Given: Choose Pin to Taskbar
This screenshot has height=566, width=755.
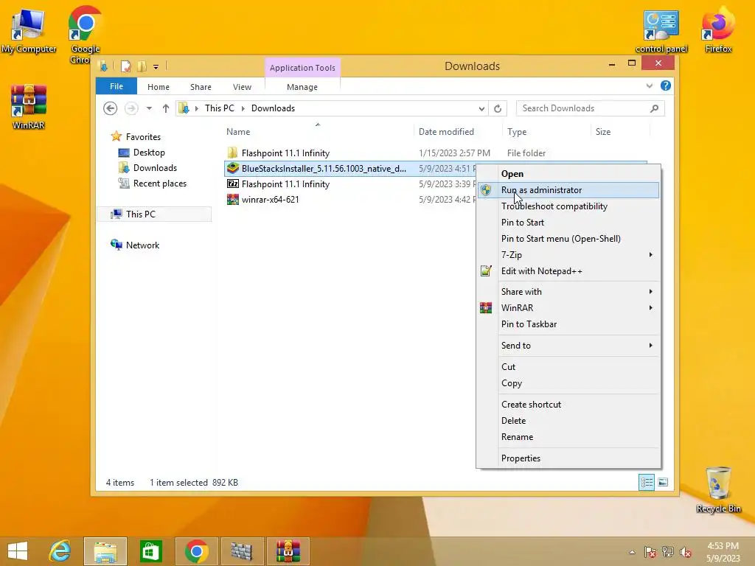Looking at the screenshot, I should 568,324.
